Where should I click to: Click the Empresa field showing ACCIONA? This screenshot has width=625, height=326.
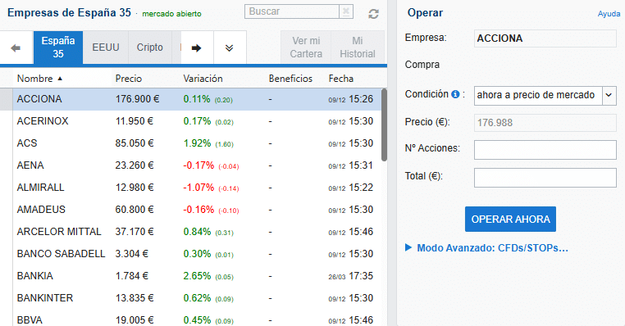pyautogui.click(x=545, y=38)
